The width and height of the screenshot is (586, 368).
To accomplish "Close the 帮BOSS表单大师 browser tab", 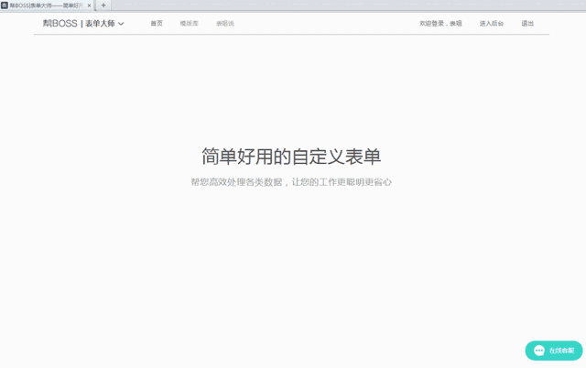I will [89, 5].
